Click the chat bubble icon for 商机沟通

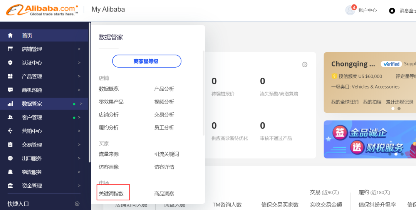click(10, 90)
